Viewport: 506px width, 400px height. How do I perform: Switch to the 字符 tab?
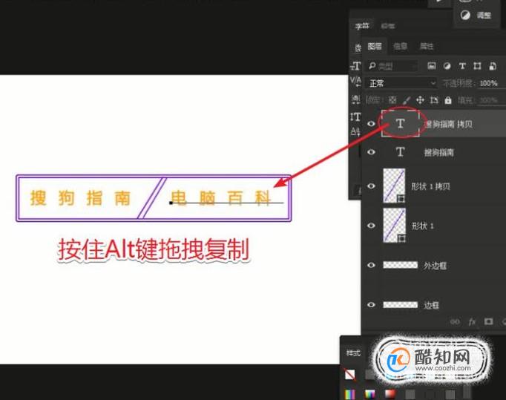coord(362,26)
